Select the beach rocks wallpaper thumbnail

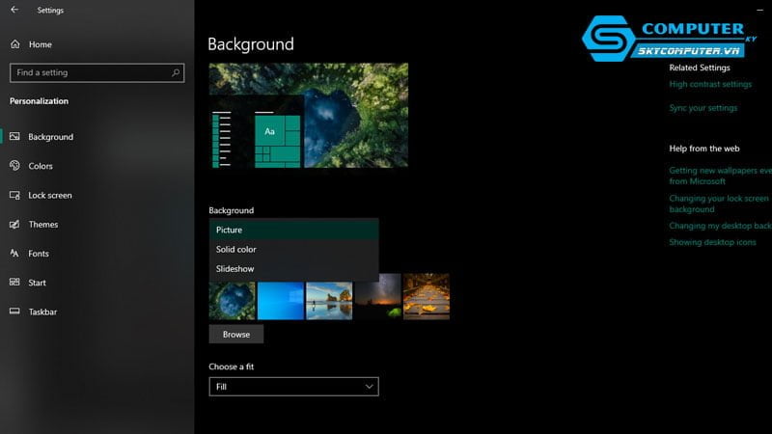click(329, 301)
